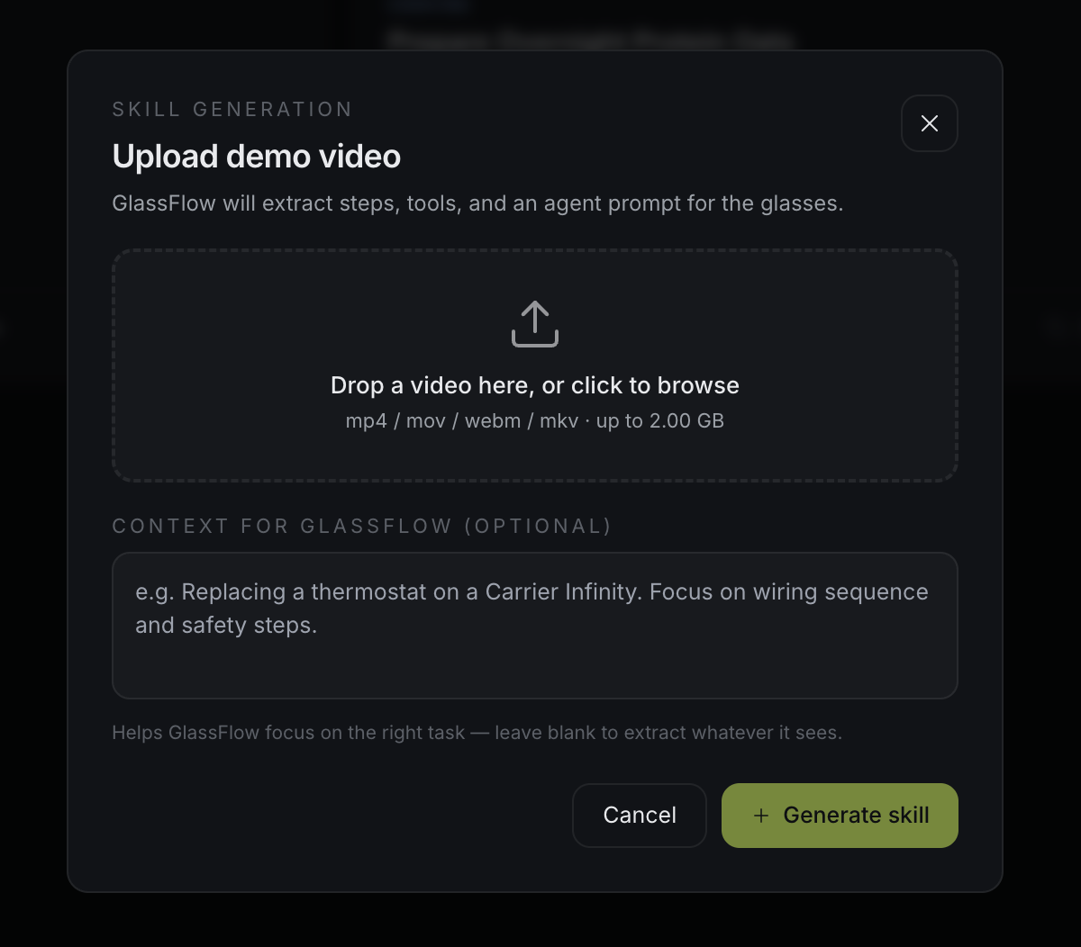Click the upload arrow icon
This screenshot has width=1081, height=947.
535,324
